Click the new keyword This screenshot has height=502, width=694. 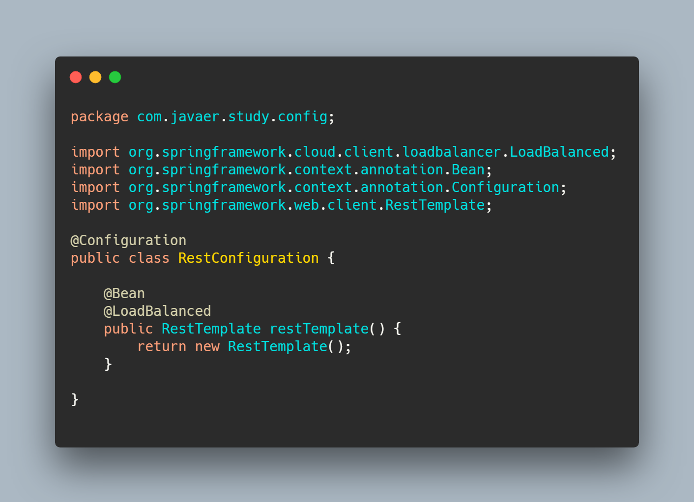coord(207,347)
